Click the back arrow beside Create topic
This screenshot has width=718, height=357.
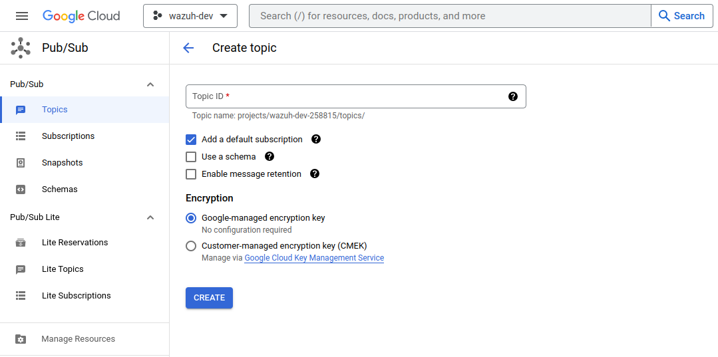tap(188, 48)
